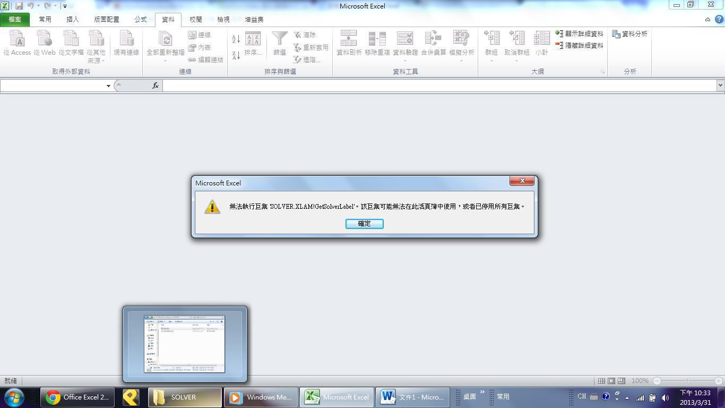Show hidden system tray icons arrow
Viewport: 725px width, 408px height.
[627, 397]
